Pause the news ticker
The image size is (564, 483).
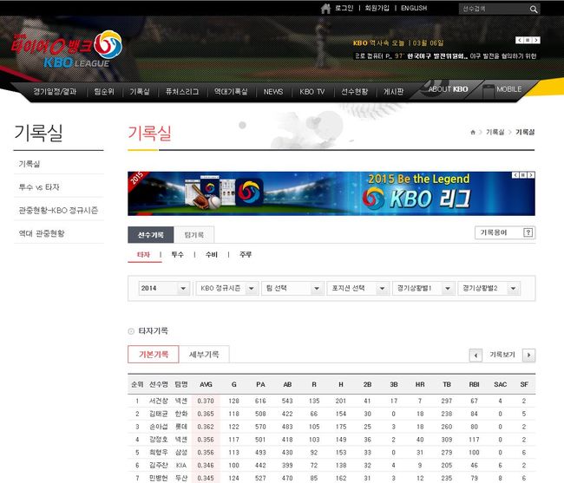(527, 40)
